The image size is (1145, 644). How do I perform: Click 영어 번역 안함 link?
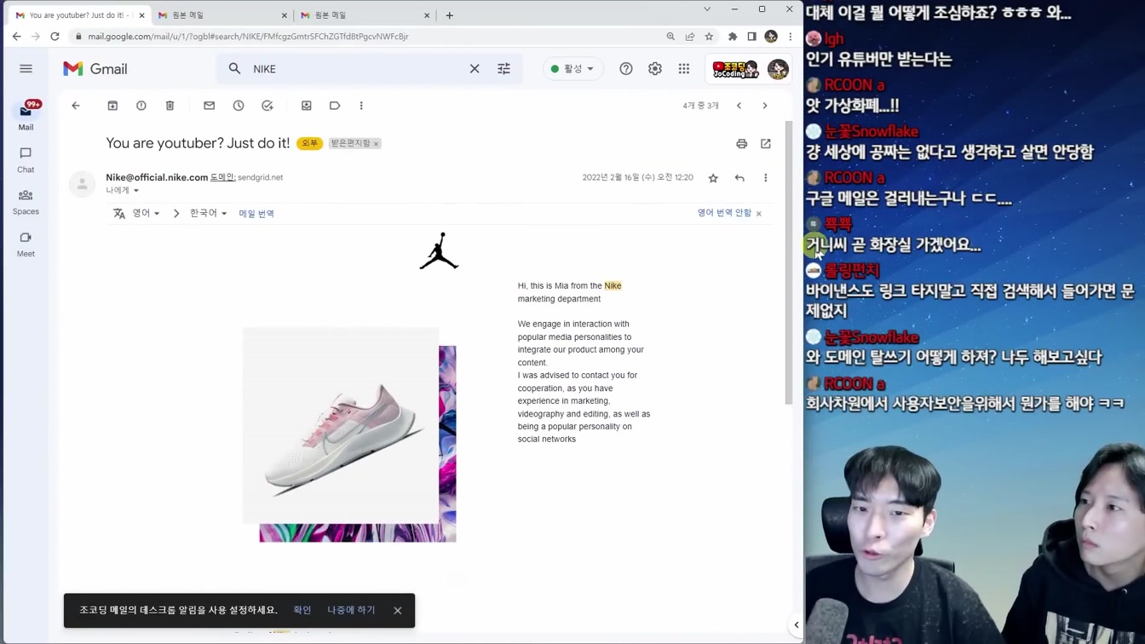coord(724,213)
